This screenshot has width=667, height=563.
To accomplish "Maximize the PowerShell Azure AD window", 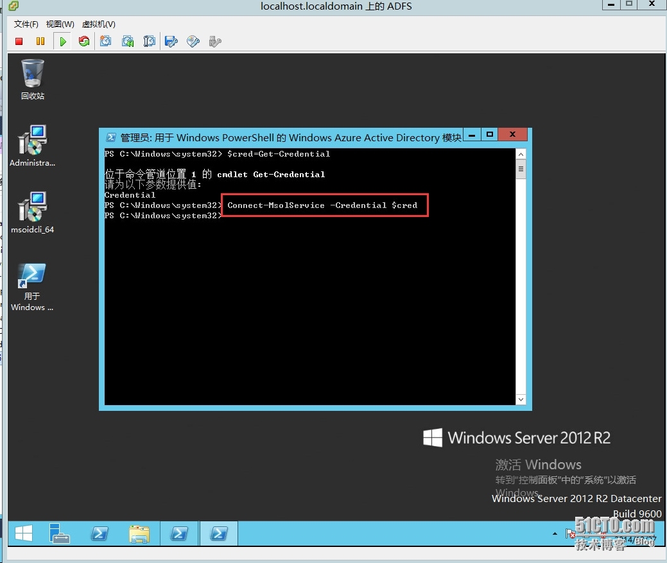I will 490,135.
